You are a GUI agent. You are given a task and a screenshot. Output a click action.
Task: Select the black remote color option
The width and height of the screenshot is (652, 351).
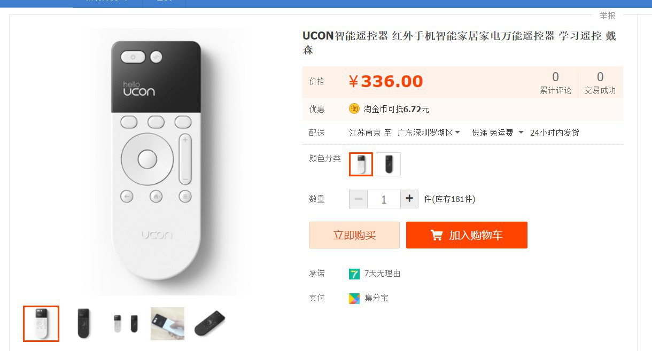[x=389, y=164]
